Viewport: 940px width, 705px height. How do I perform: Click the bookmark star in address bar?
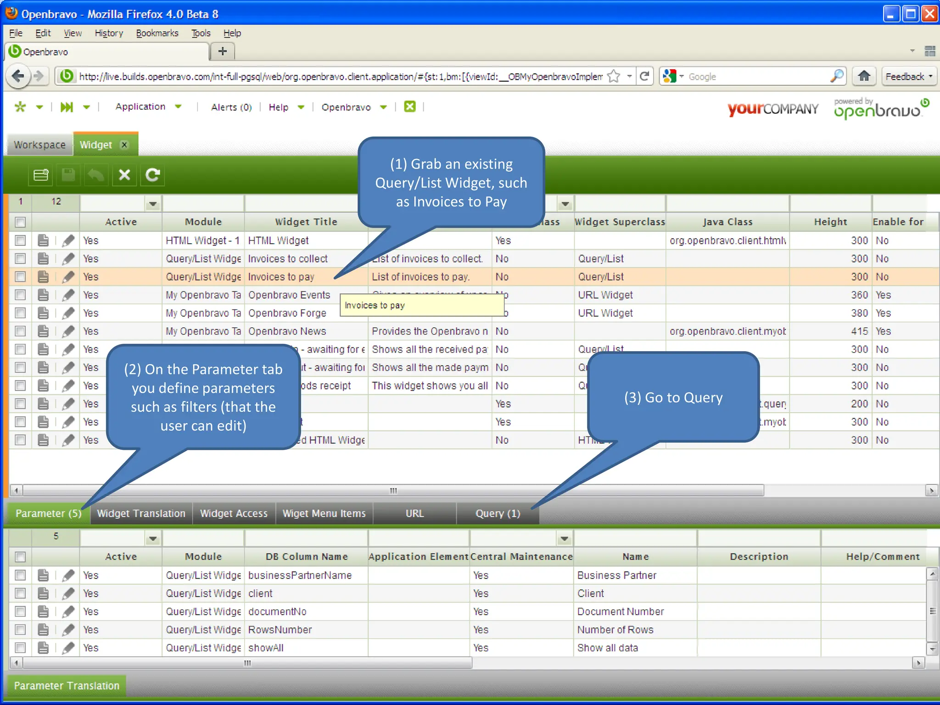pyautogui.click(x=614, y=76)
